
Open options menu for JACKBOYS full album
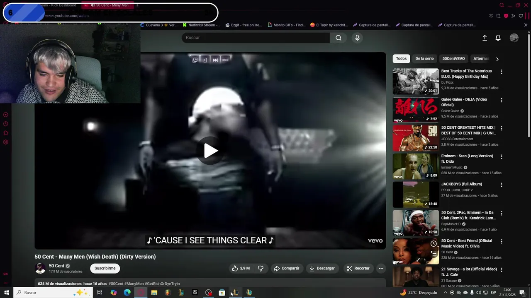point(502,185)
